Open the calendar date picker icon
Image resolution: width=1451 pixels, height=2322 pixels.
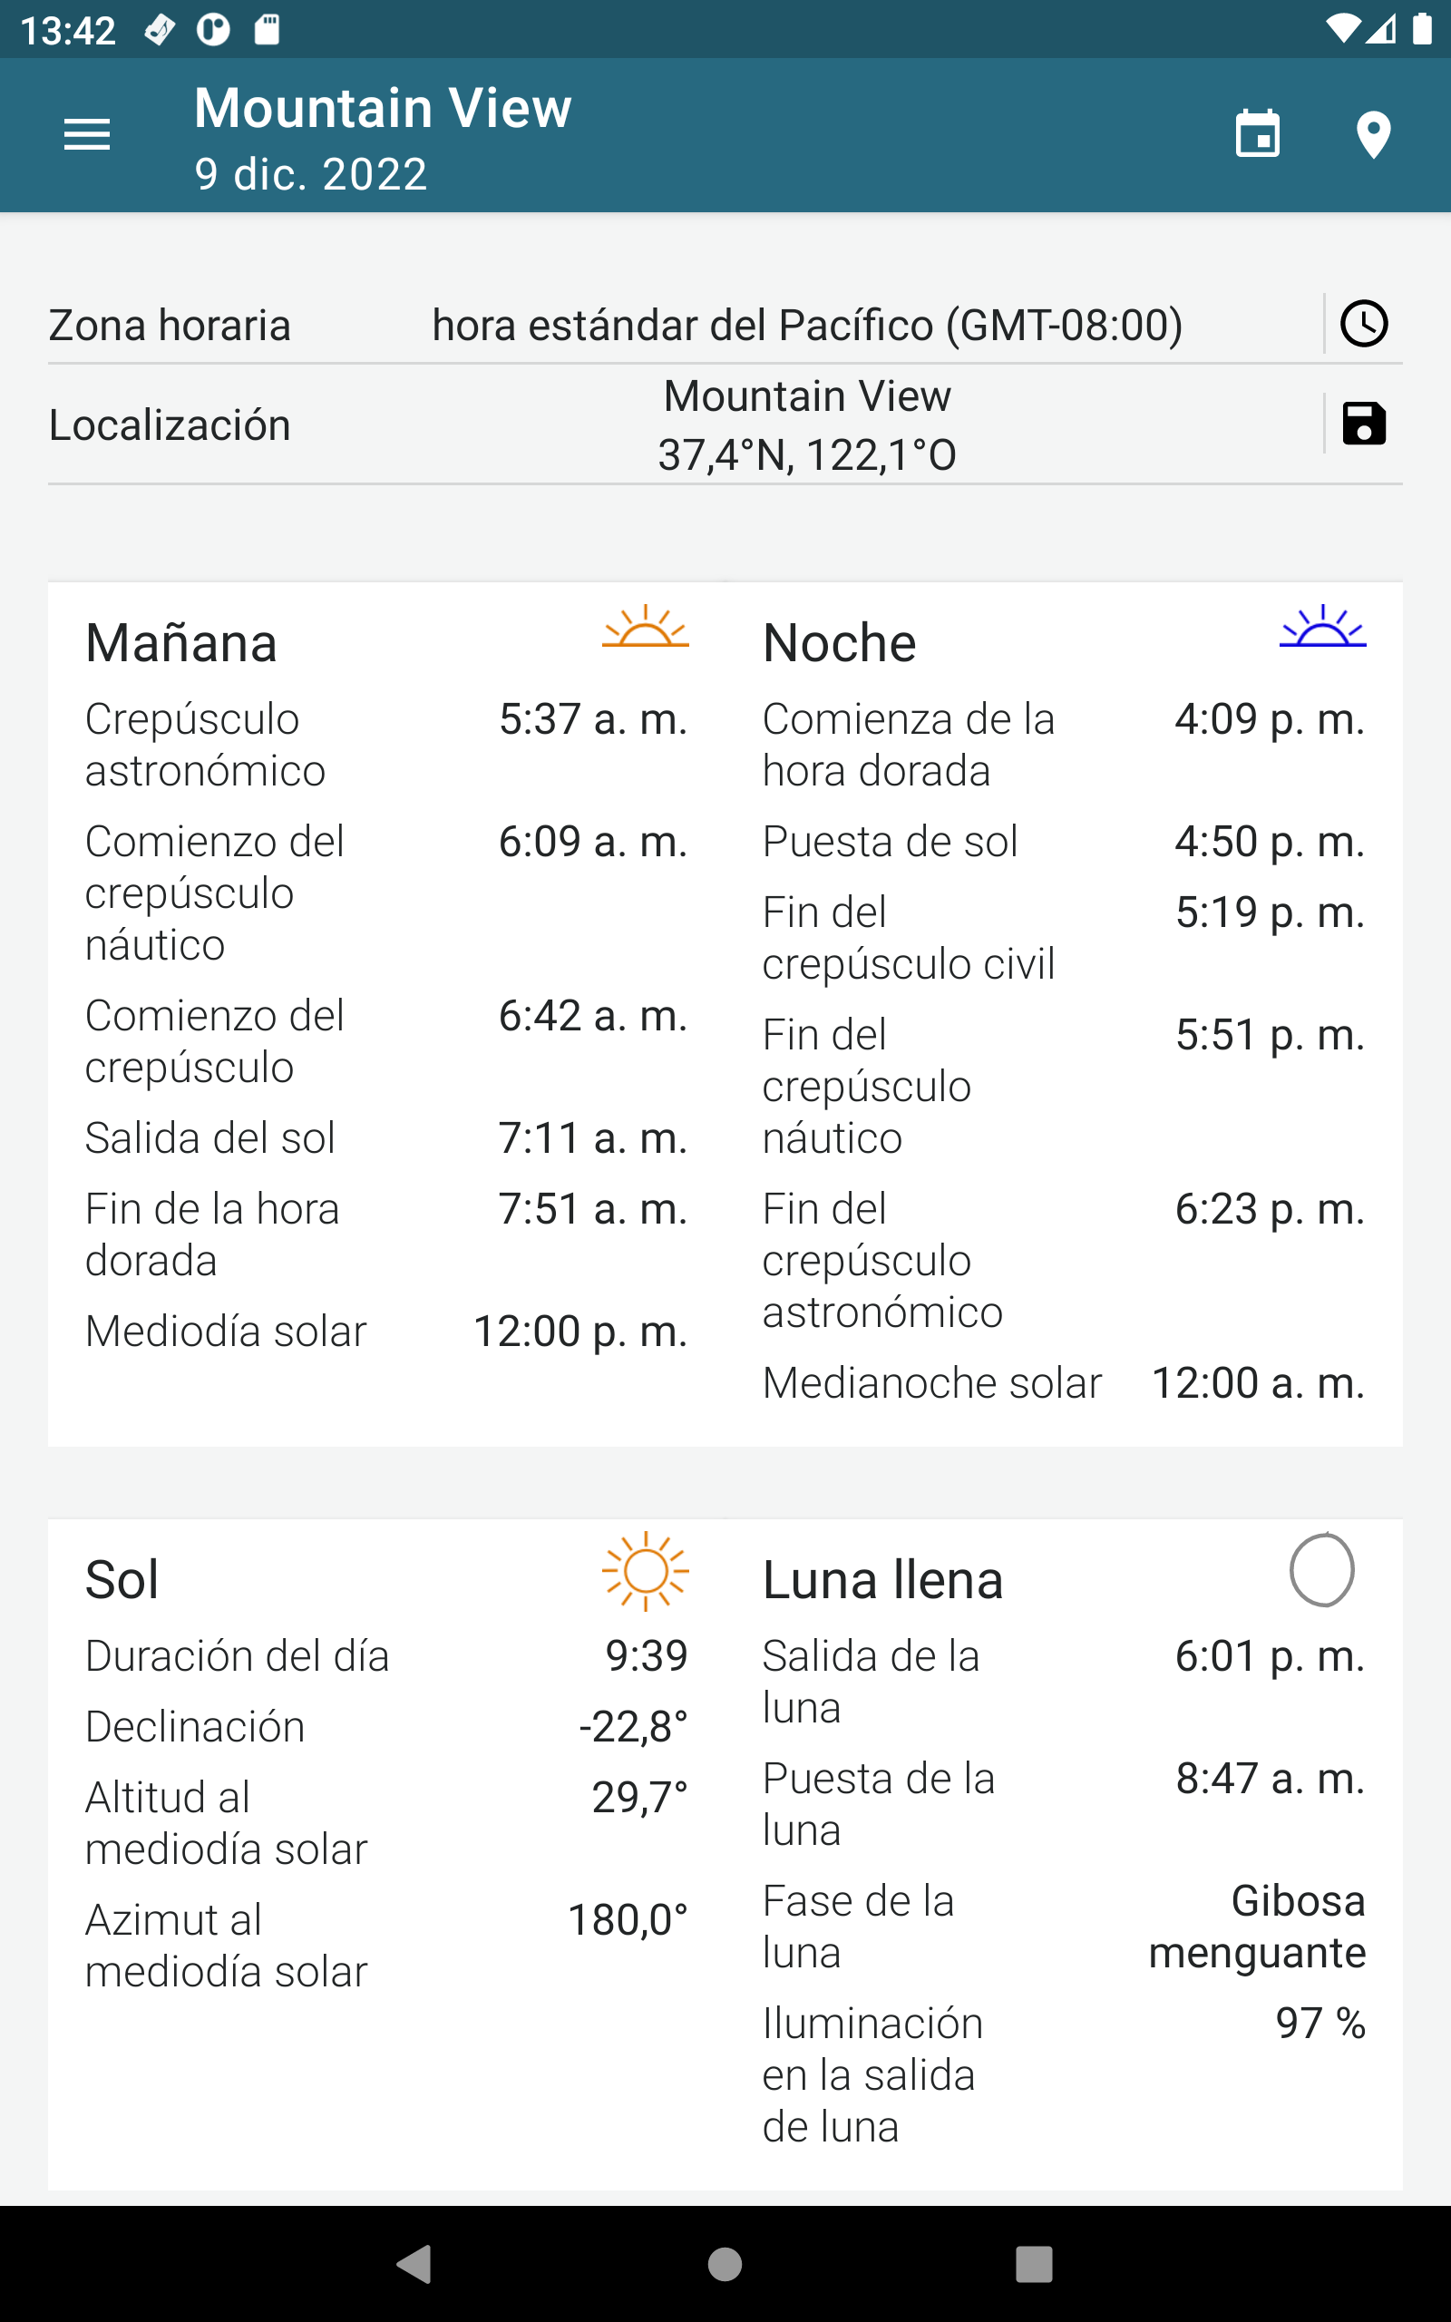click(x=1257, y=134)
